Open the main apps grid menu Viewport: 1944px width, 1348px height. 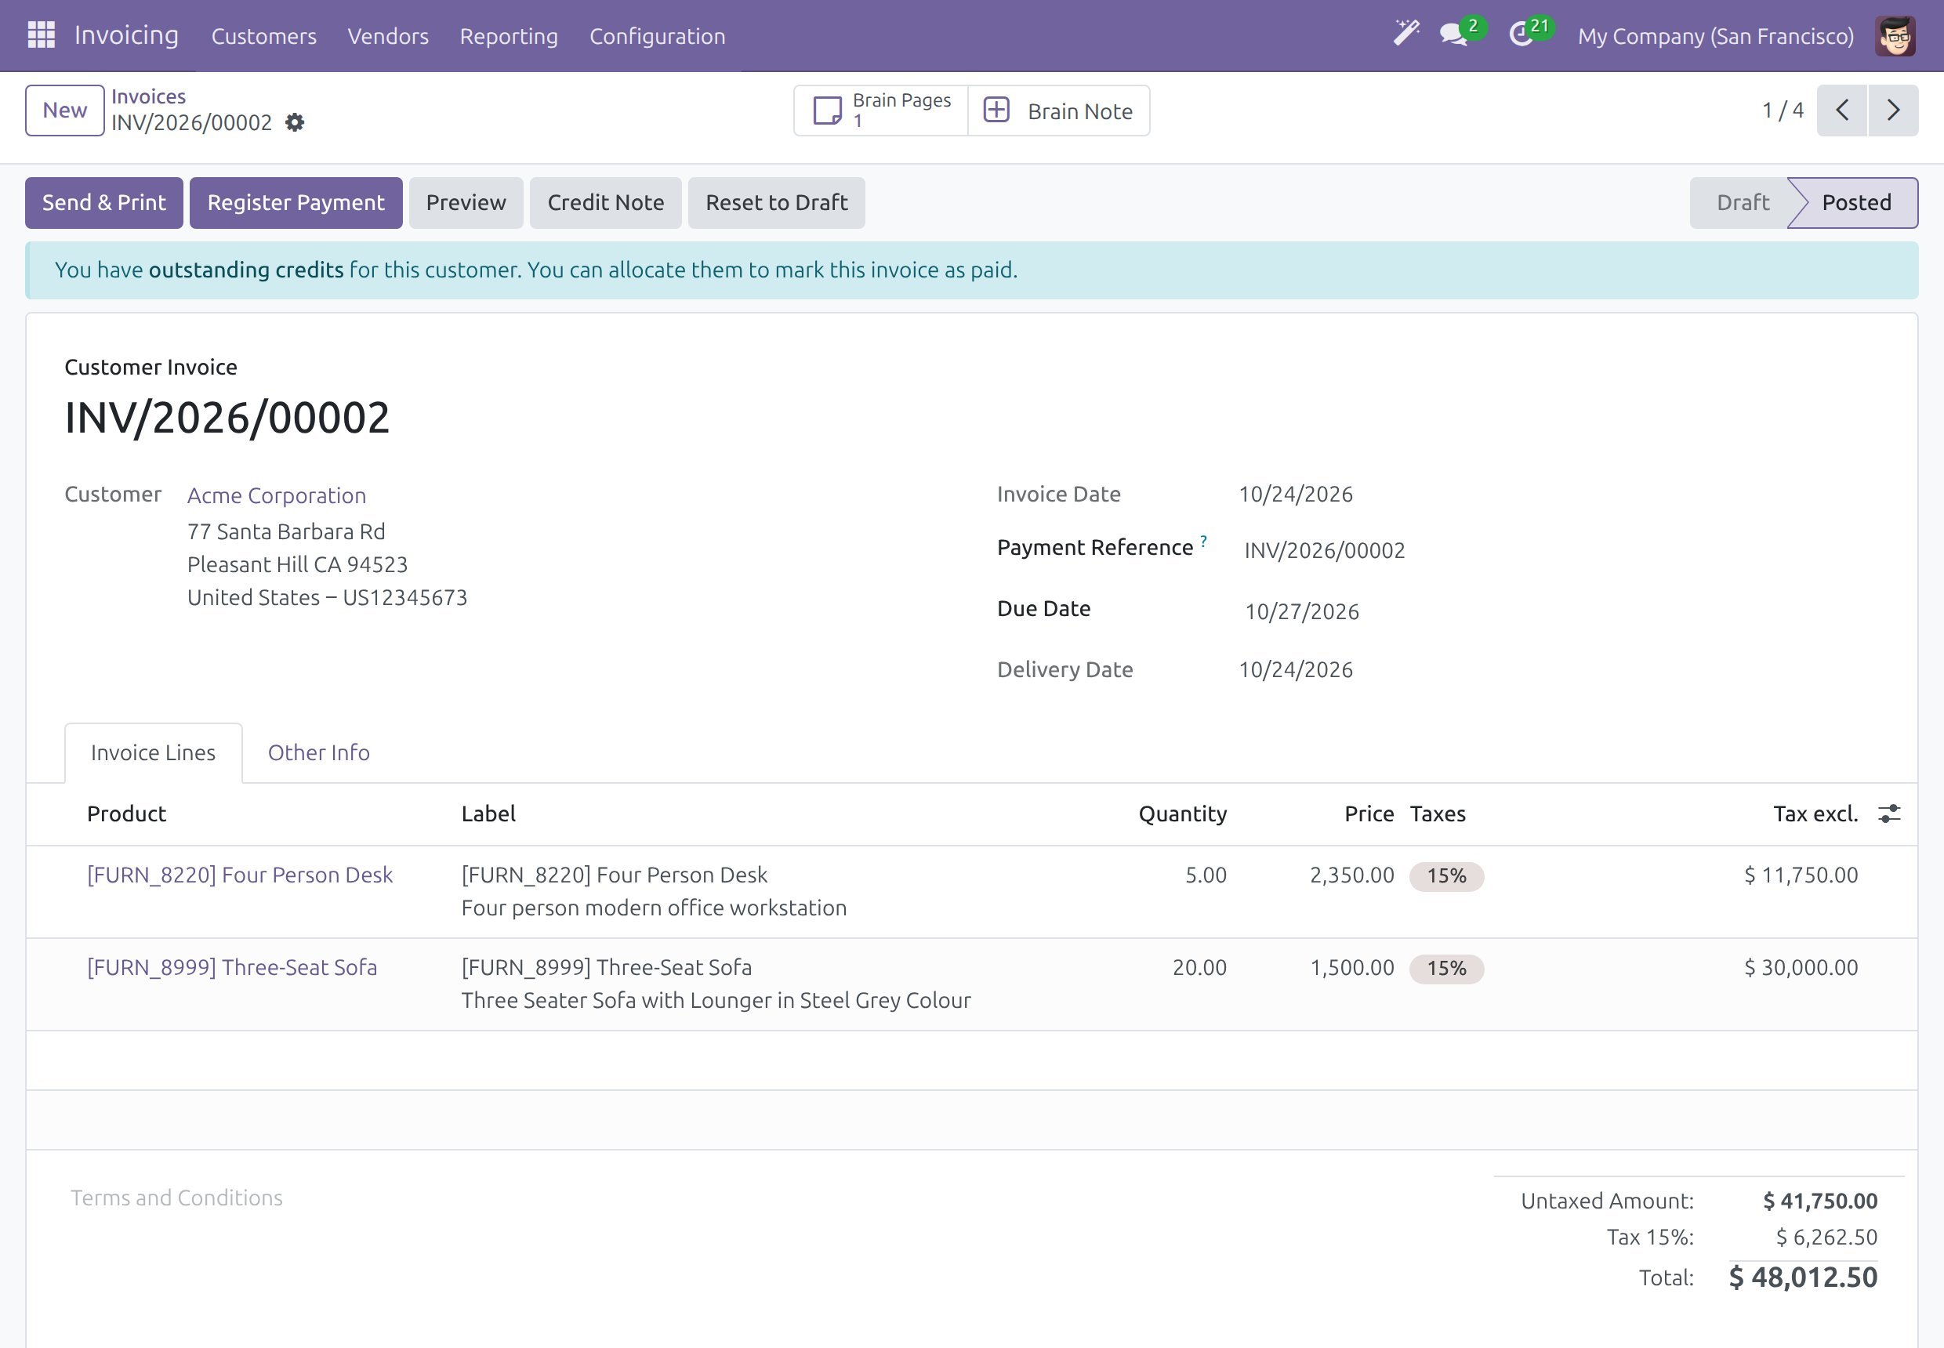coord(42,35)
